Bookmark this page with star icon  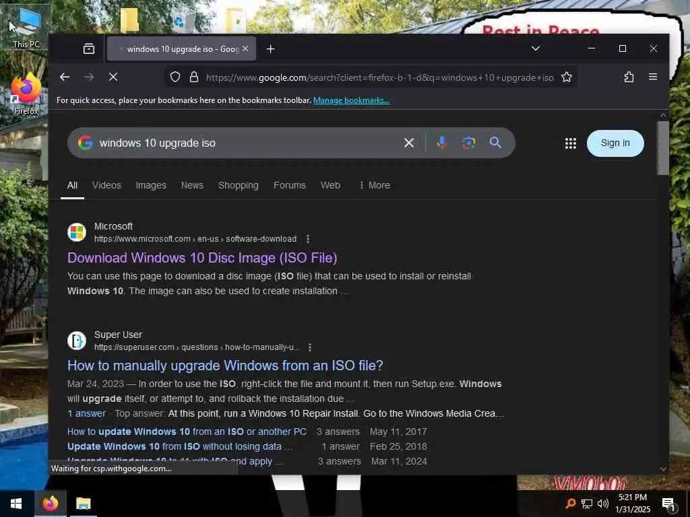coord(567,77)
